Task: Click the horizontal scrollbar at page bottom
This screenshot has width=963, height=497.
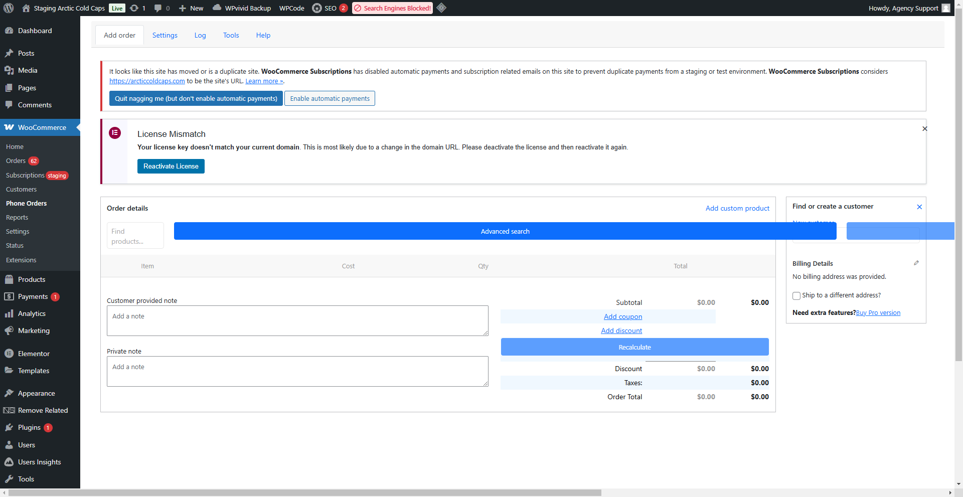Action: 304,492
